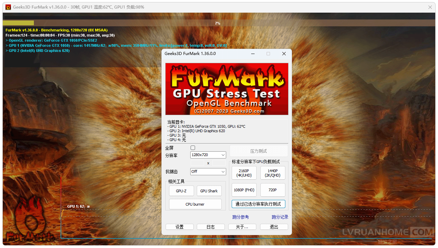Run the 2160P (4K/UHD) preset benchmark

[x=244, y=173]
